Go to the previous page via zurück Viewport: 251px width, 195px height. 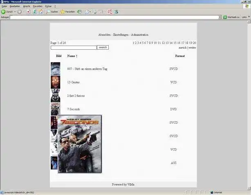pyautogui.click(x=183, y=48)
